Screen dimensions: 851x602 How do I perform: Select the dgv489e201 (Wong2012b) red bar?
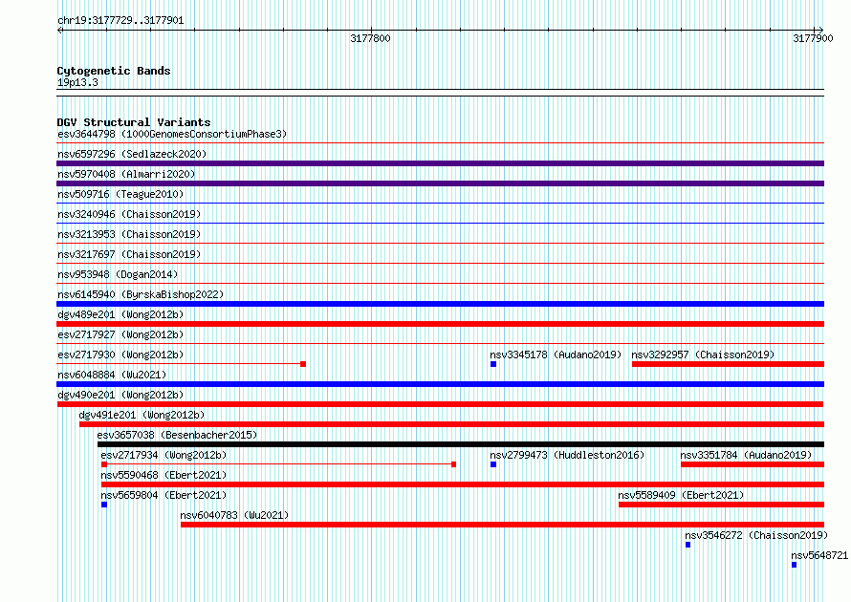440,324
